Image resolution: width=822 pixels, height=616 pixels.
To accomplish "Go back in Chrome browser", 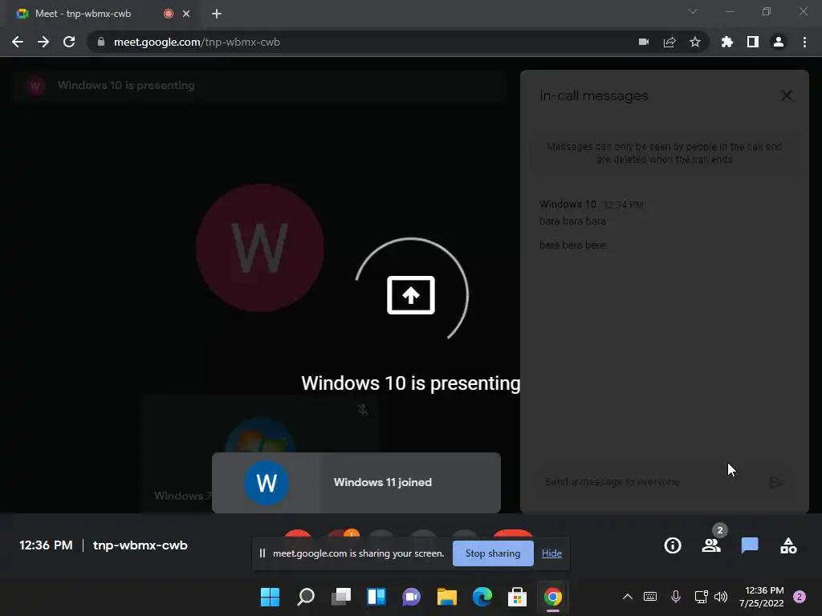I will point(18,42).
